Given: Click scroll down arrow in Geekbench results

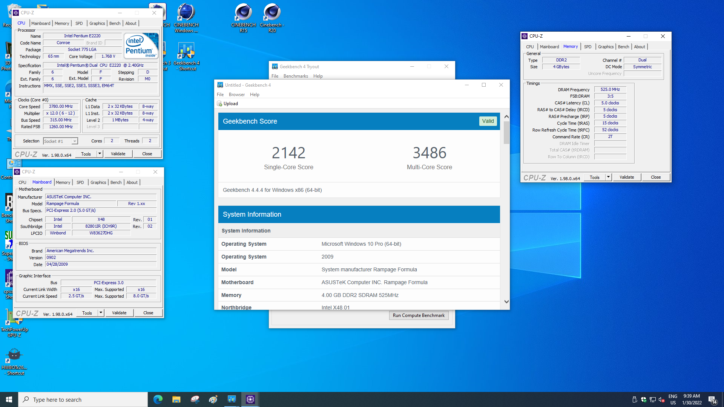Looking at the screenshot, I should [506, 302].
